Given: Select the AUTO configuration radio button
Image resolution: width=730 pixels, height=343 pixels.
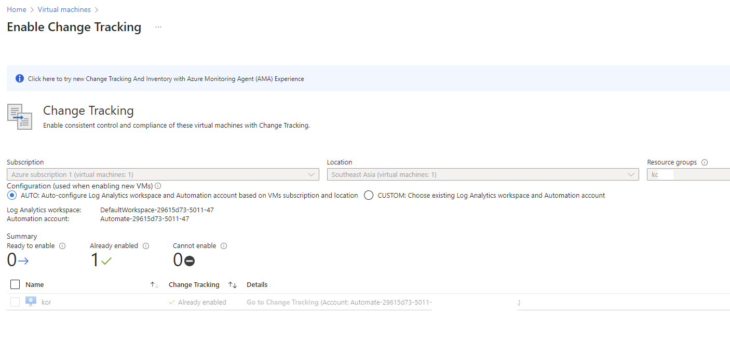Looking at the screenshot, I should click(11, 195).
